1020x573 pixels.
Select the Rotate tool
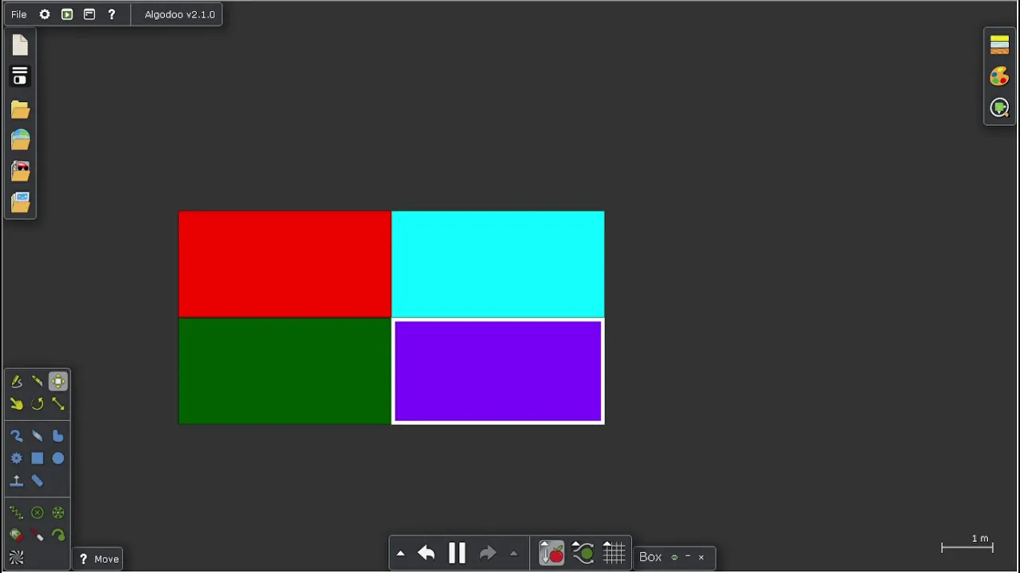coord(37,404)
